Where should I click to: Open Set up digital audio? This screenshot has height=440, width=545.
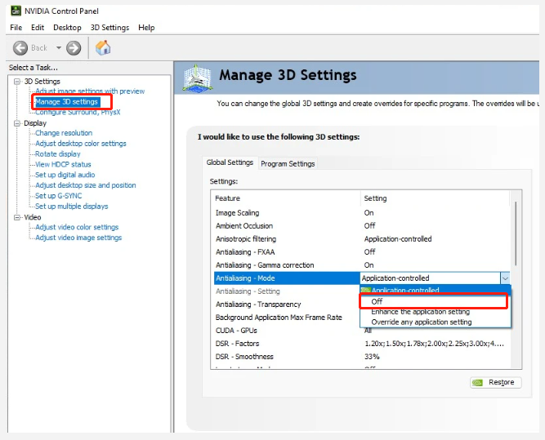[x=65, y=175]
